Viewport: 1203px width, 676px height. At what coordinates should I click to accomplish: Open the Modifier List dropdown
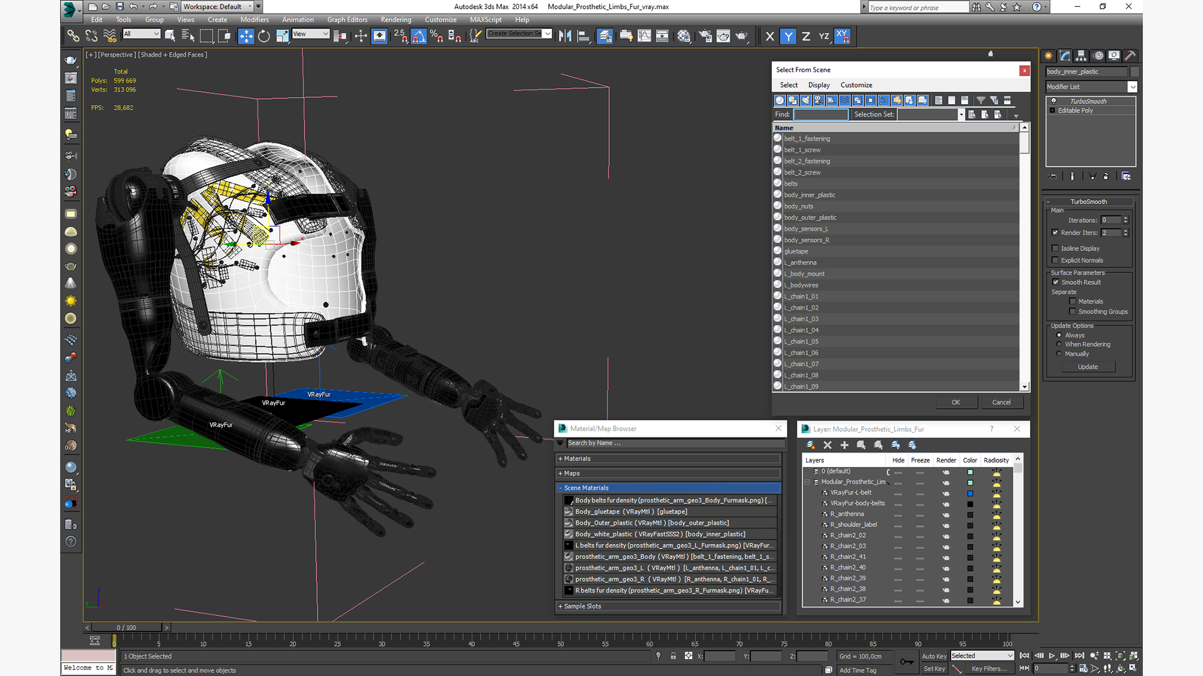click(x=1132, y=87)
